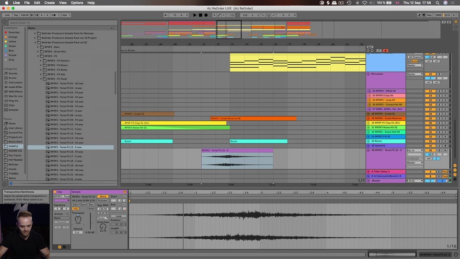Viewport: 460px width, 259px height.
Task: Arm track 23 RPSP2 - HiHat 01 for recording
Action: 445,91
